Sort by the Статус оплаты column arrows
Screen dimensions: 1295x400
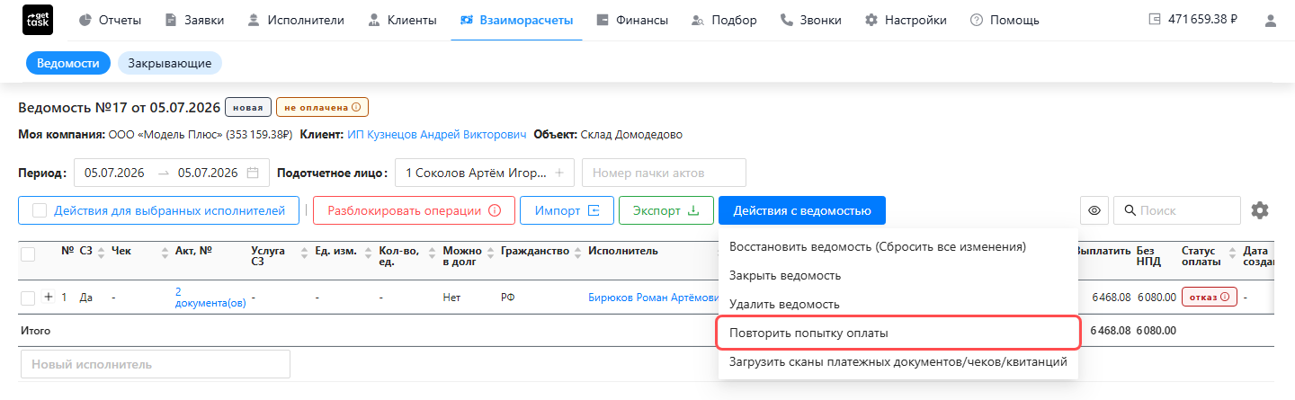click(x=1232, y=255)
